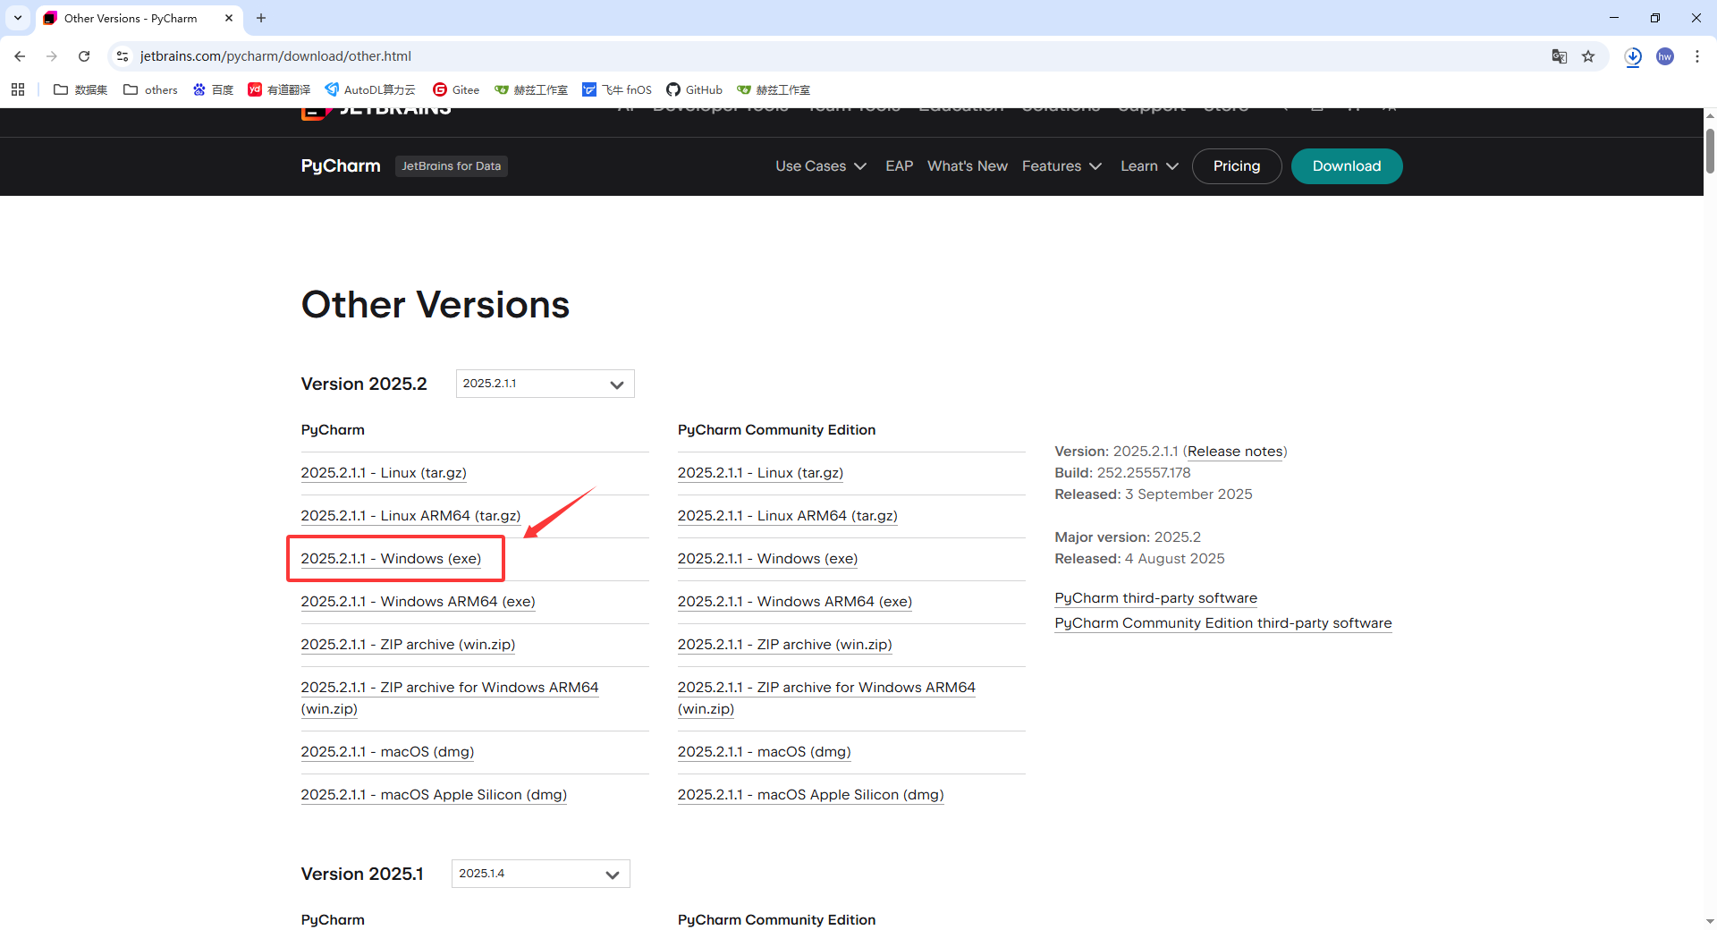Click the browser forward arrow
1717x930 pixels.
(52, 56)
